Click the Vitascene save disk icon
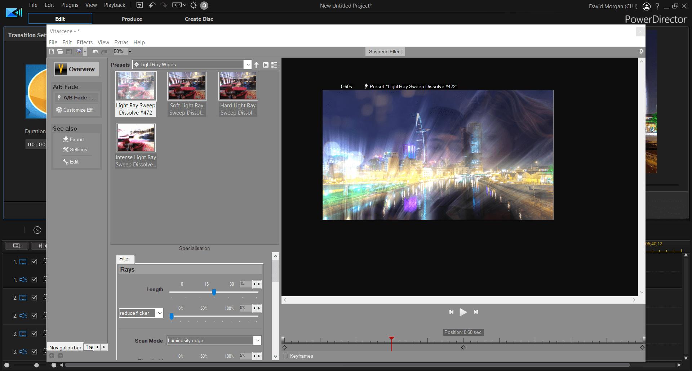This screenshot has width=692, height=371. click(69, 52)
